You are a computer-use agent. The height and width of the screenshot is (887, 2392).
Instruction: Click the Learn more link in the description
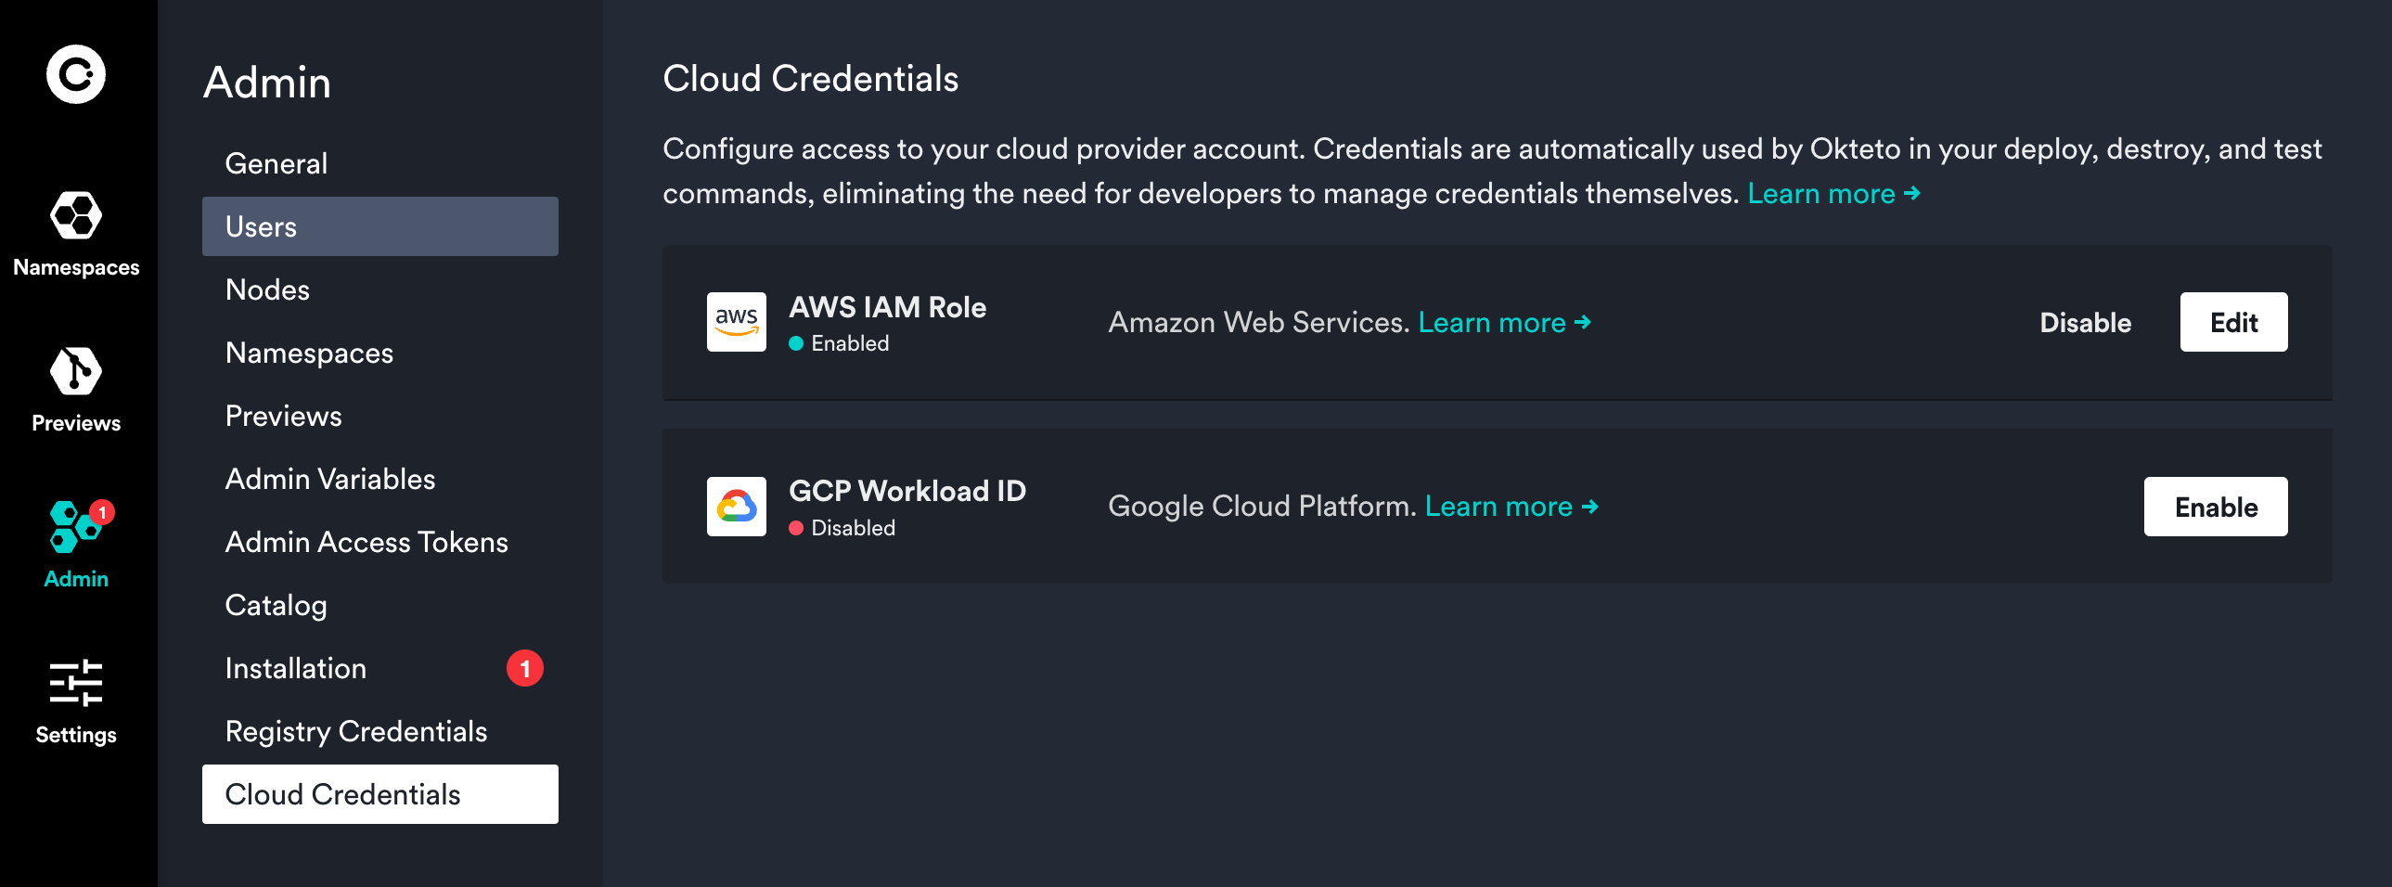[x=1822, y=193]
